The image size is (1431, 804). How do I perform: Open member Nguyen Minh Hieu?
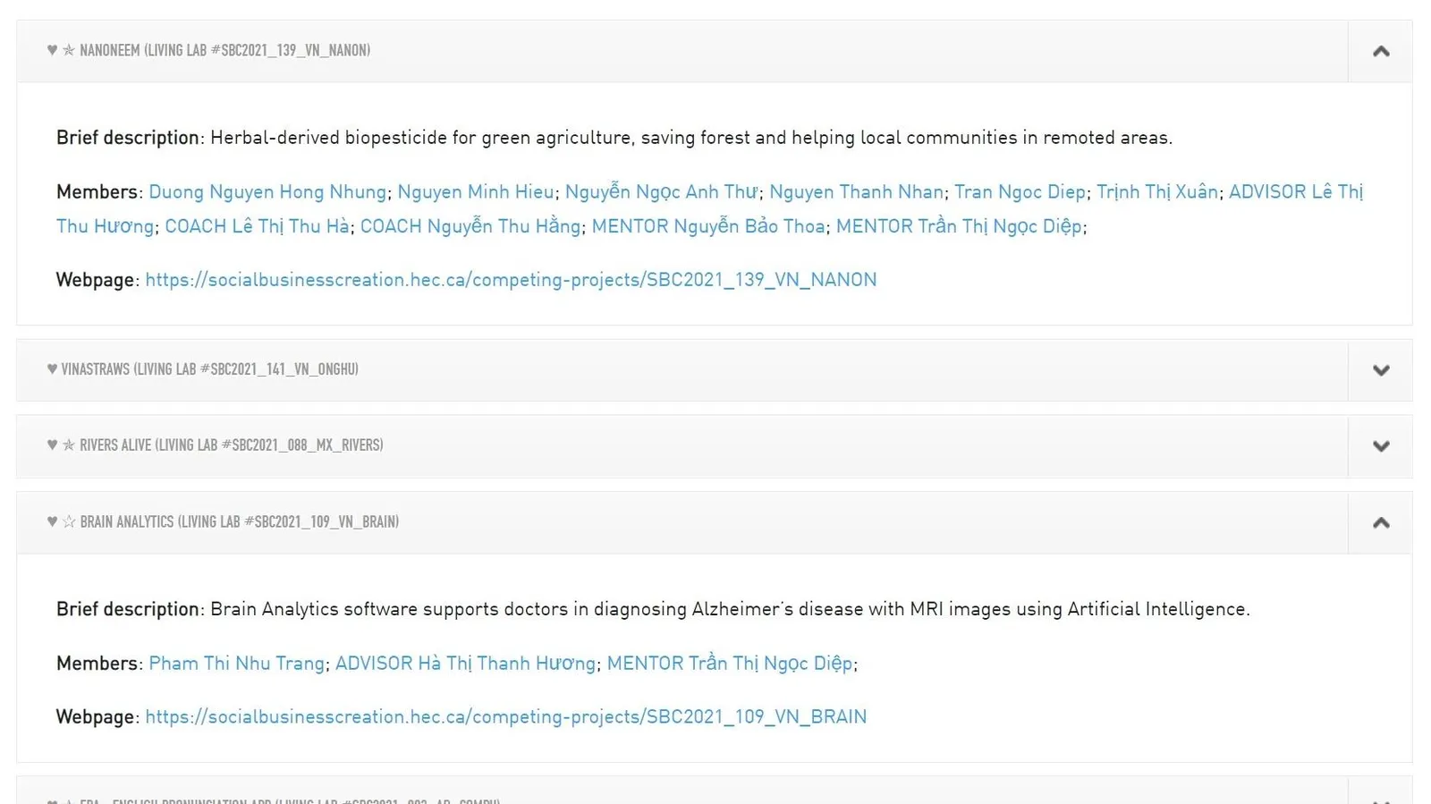[x=476, y=192]
